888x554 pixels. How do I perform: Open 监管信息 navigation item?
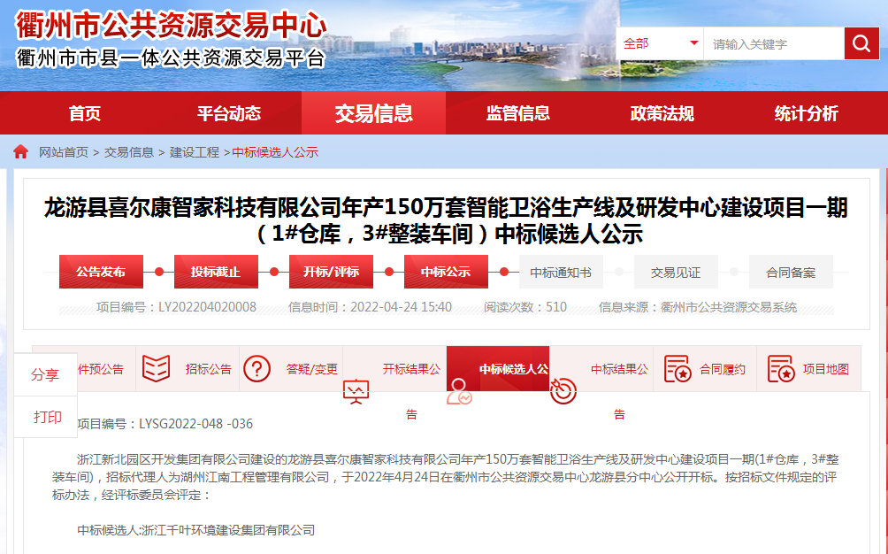point(517,113)
